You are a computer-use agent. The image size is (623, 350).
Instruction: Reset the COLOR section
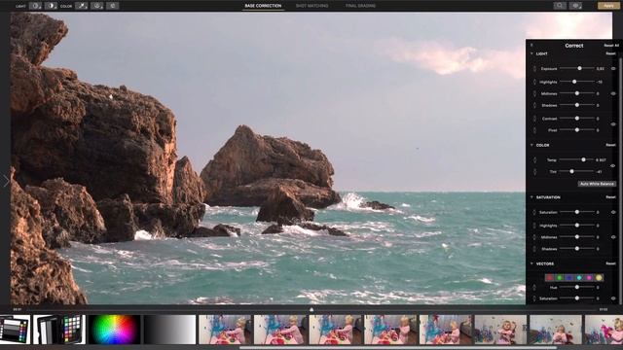coord(610,145)
